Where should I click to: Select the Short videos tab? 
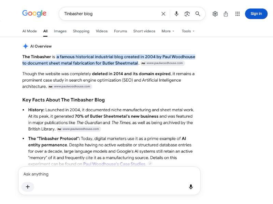point(144,31)
